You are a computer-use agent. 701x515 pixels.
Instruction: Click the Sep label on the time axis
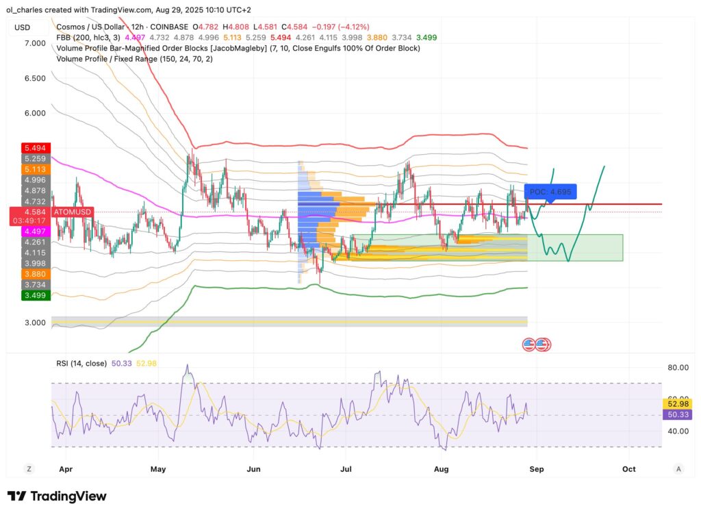(537, 469)
